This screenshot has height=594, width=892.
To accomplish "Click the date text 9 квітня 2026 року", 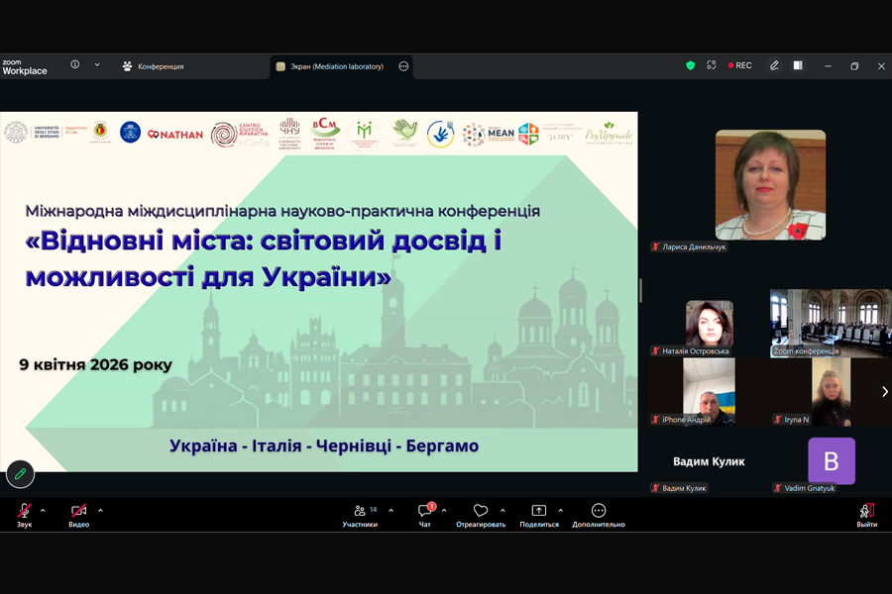I will click(95, 364).
